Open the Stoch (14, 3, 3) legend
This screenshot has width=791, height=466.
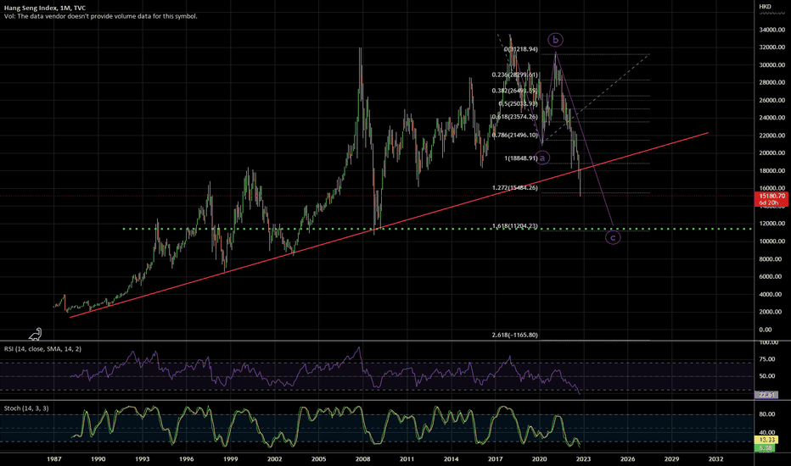tap(26, 408)
